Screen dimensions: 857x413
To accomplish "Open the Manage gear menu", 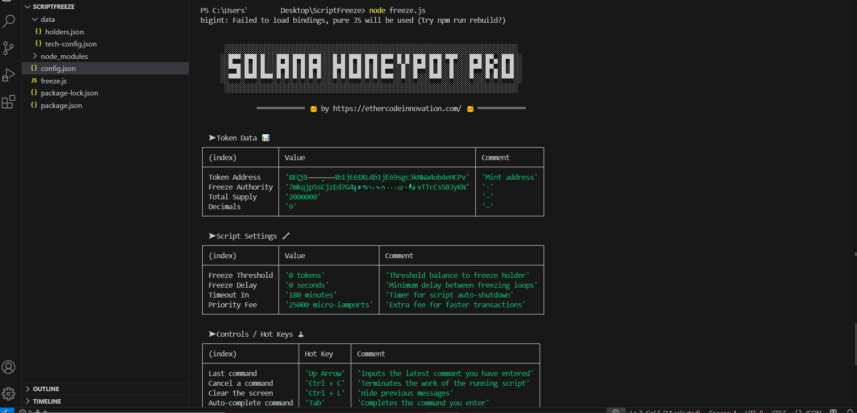I will click(x=8, y=394).
